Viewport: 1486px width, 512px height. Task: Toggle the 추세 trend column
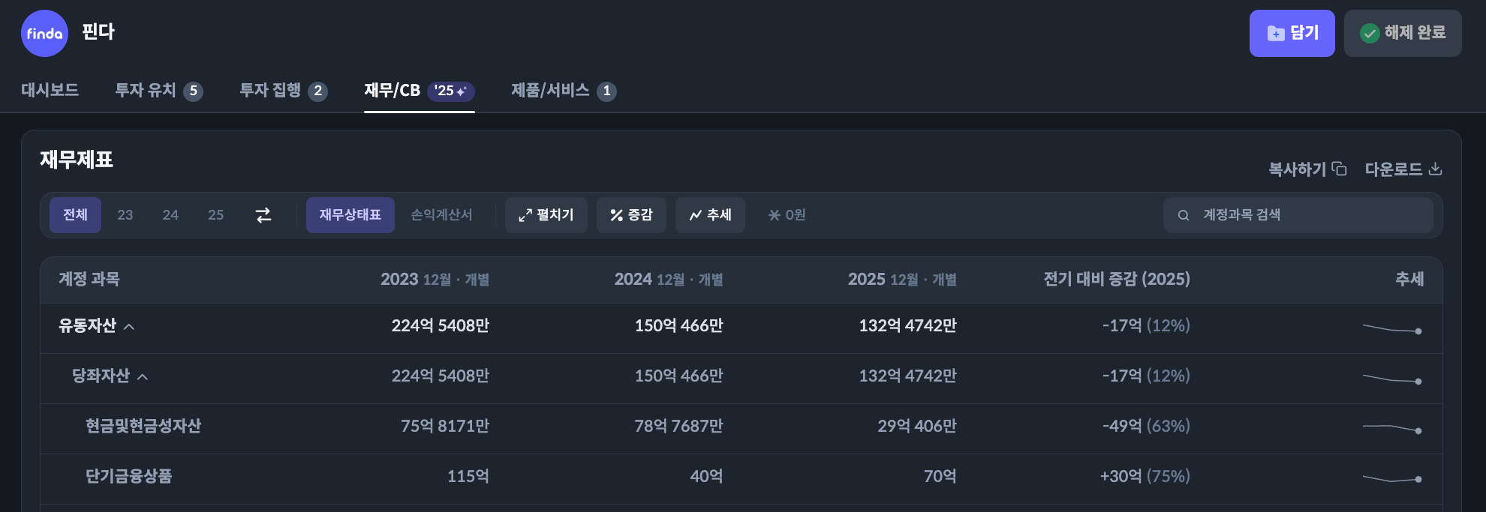(x=710, y=215)
